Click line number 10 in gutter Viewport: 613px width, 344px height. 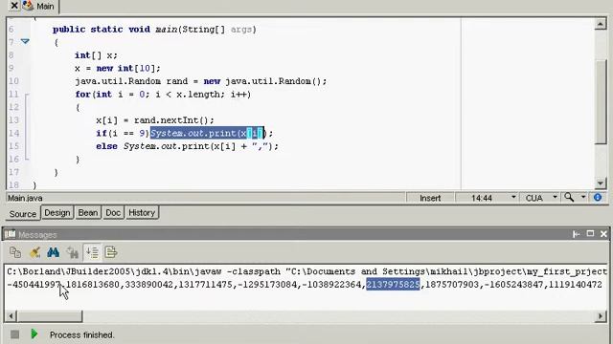click(x=13, y=81)
